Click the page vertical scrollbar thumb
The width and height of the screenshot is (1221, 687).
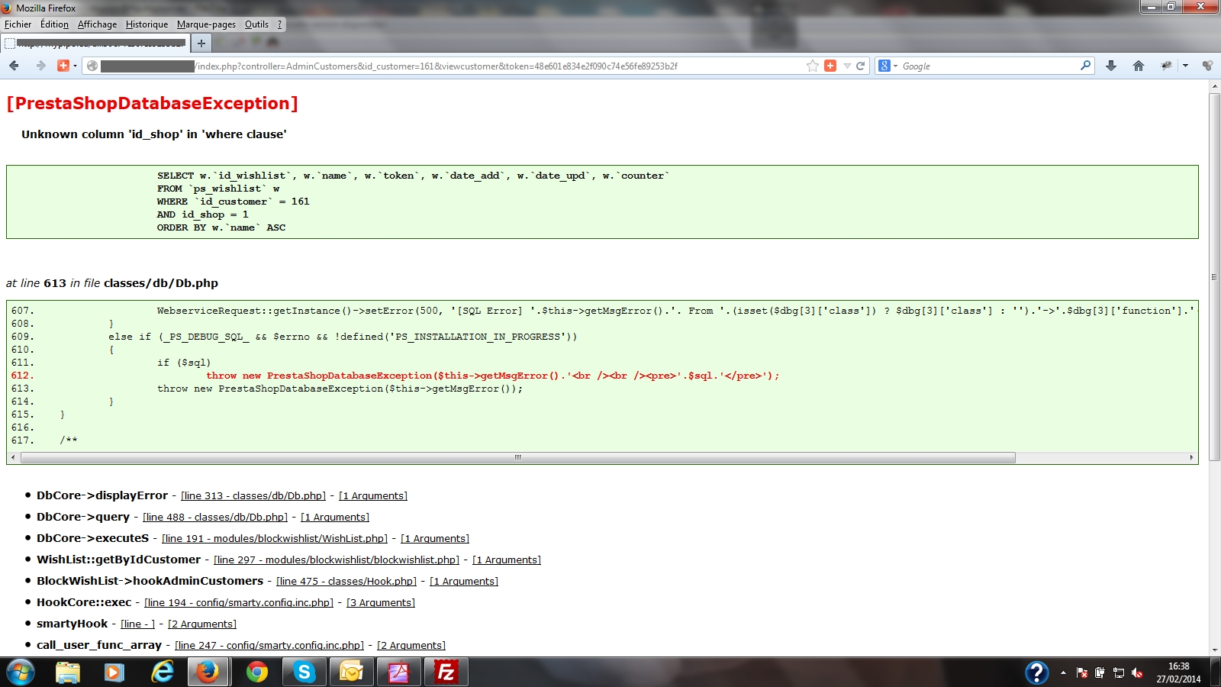pos(1214,276)
